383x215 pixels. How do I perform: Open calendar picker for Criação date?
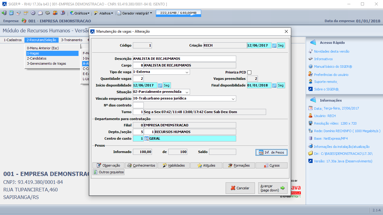tap(274, 45)
